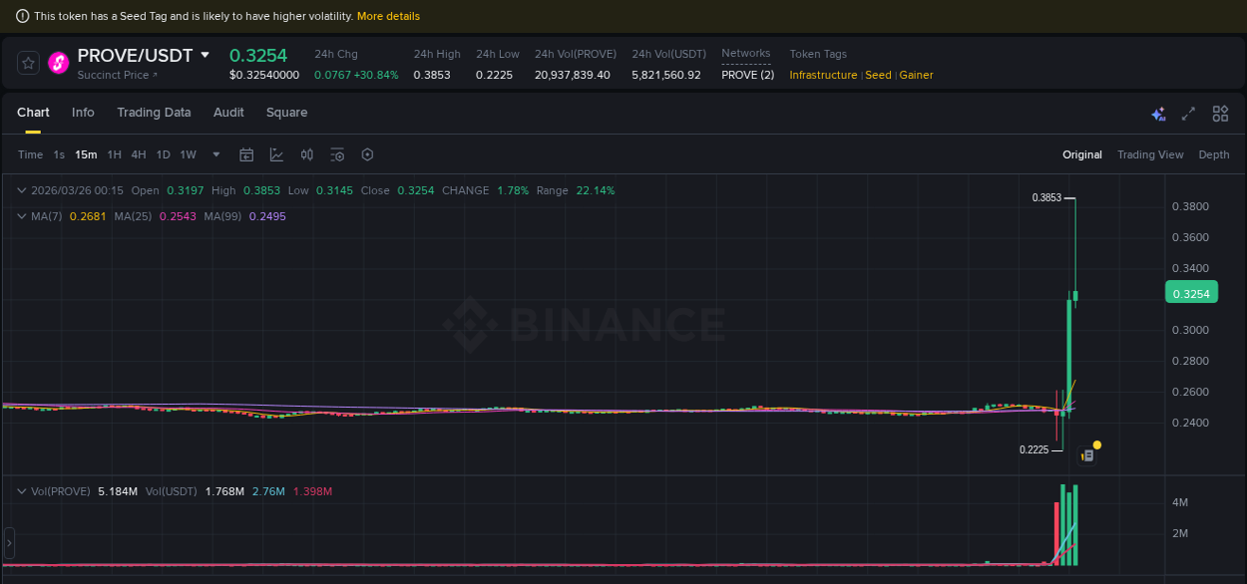Toggle favorite star for PROVE/USDT
Image resolution: width=1247 pixels, height=584 pixels.
click(x=28, y=62)
